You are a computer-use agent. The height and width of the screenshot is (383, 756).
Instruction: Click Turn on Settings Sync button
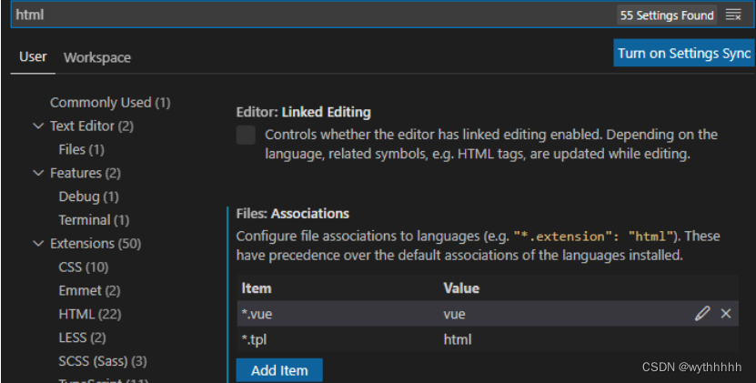pyautogui.click(x=684, y=53)
